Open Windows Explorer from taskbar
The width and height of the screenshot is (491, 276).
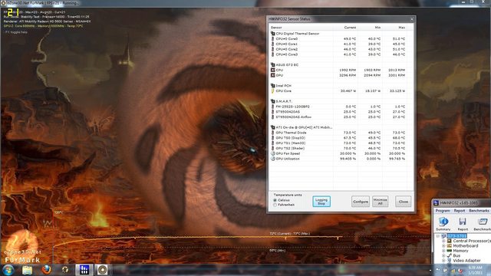(x=28, y=270)
